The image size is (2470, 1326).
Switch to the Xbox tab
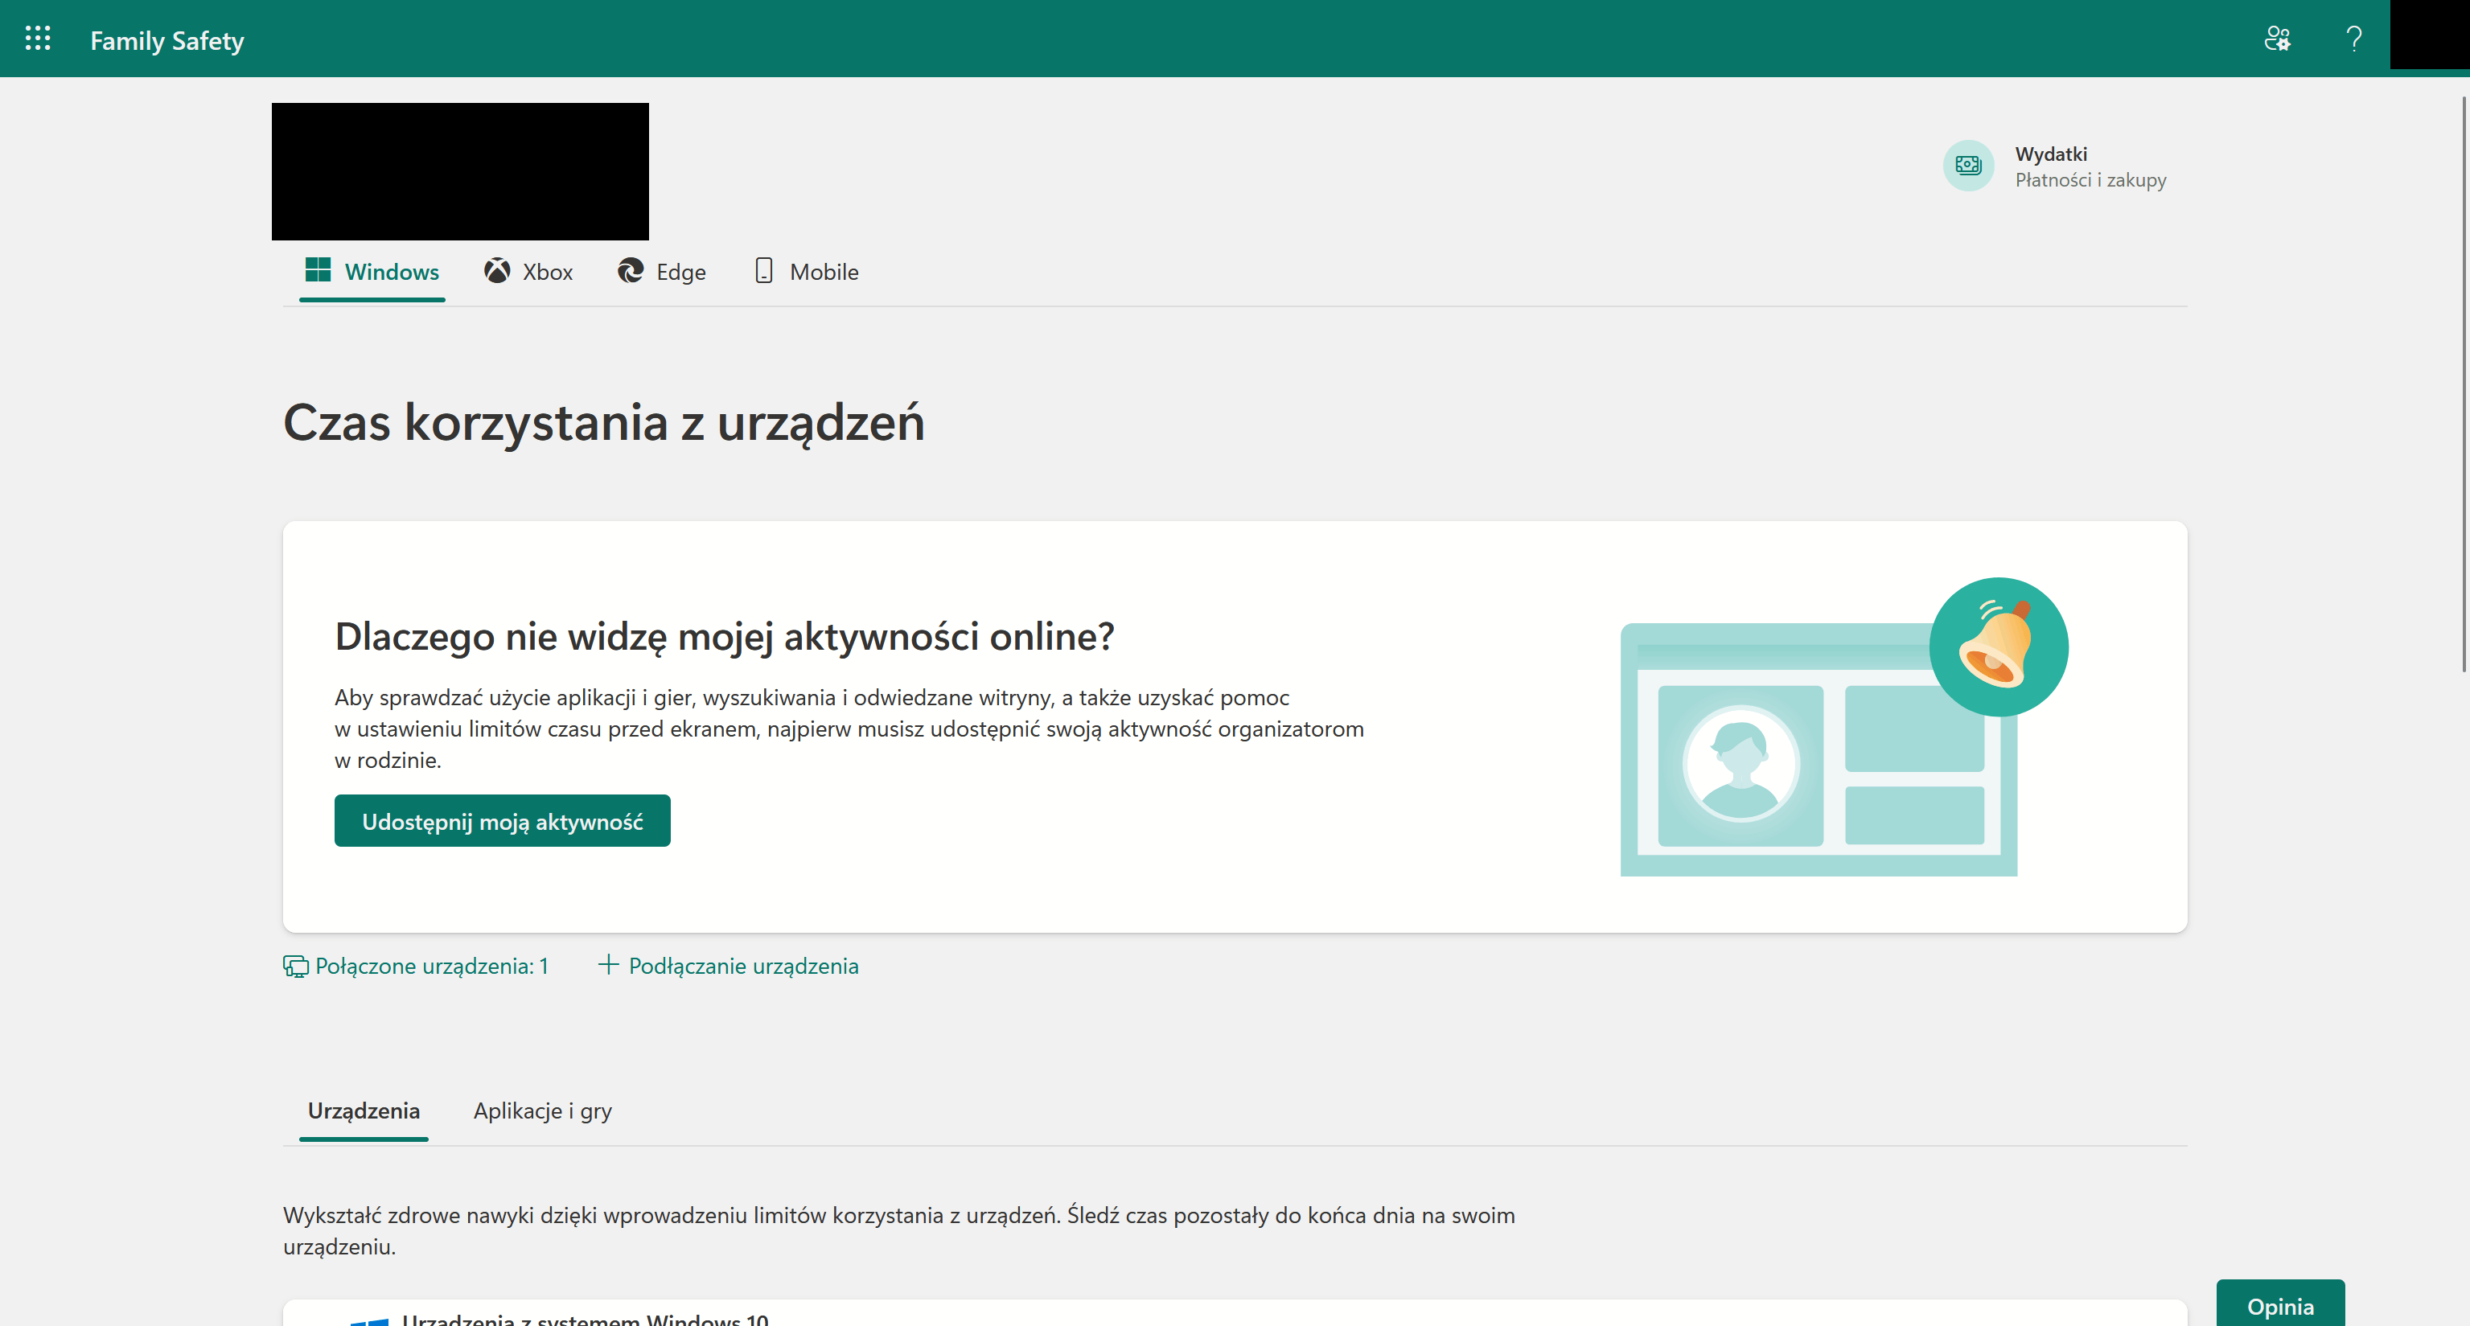point(547,273)
